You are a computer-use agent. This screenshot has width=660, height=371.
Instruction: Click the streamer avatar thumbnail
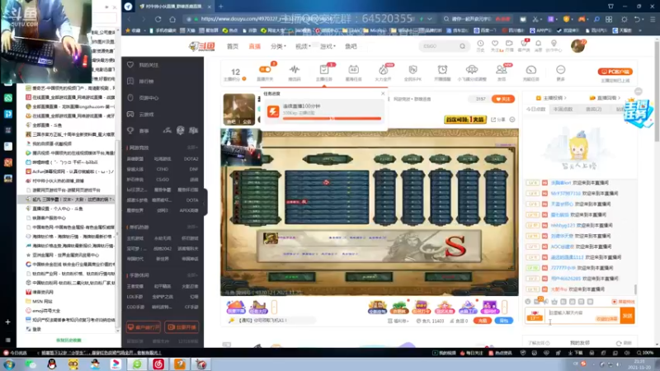click(x=238, y=109)
